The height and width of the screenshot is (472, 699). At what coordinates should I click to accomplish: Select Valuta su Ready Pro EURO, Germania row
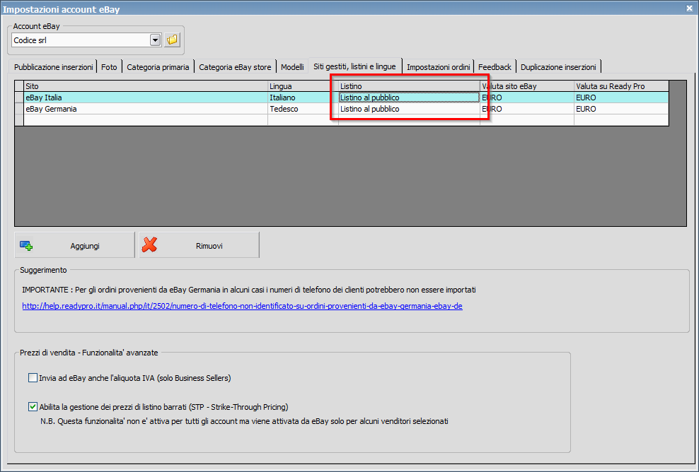[x=621, y=109]
